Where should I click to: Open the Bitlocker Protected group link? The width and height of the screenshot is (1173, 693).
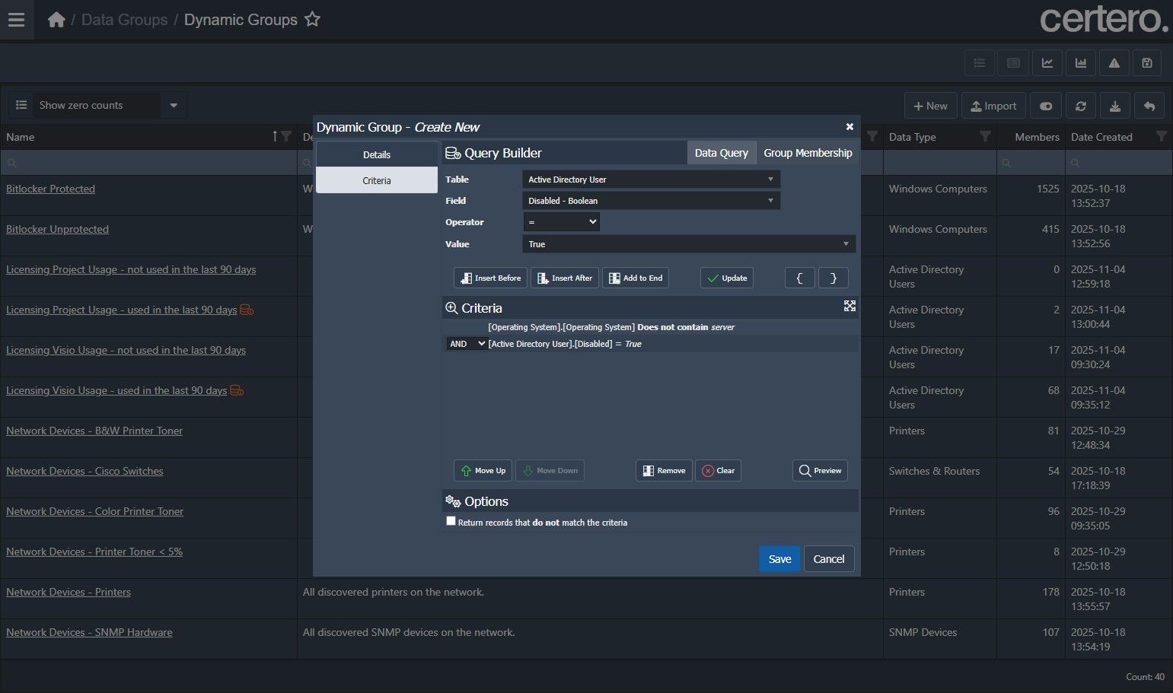[x=50, y=189]
